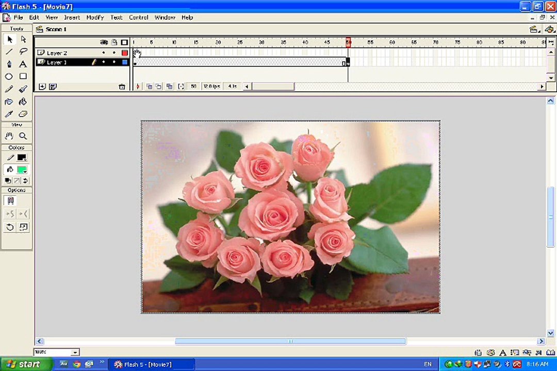Toggle visibility dot for Layer 2
Viewport: 557px width, 371px height.
[103, 53]
